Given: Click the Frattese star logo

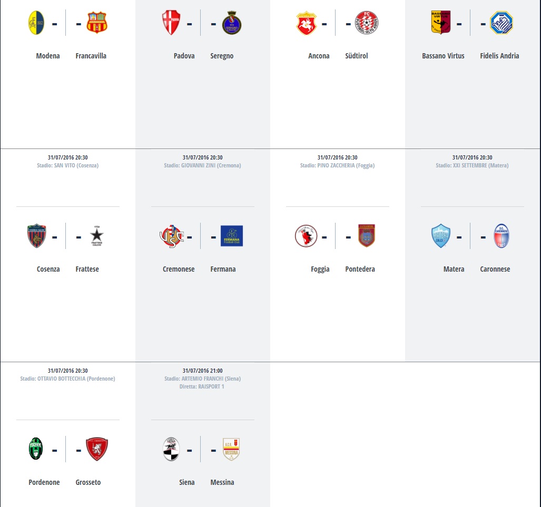Looking at the screenshot, I should pyautogui.click(x=96, y=236).
